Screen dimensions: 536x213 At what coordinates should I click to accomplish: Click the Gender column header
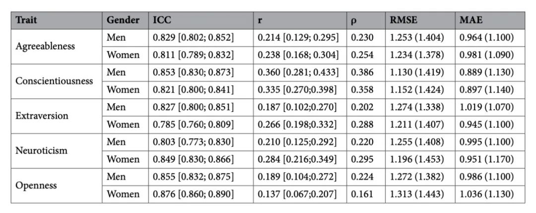125,20
